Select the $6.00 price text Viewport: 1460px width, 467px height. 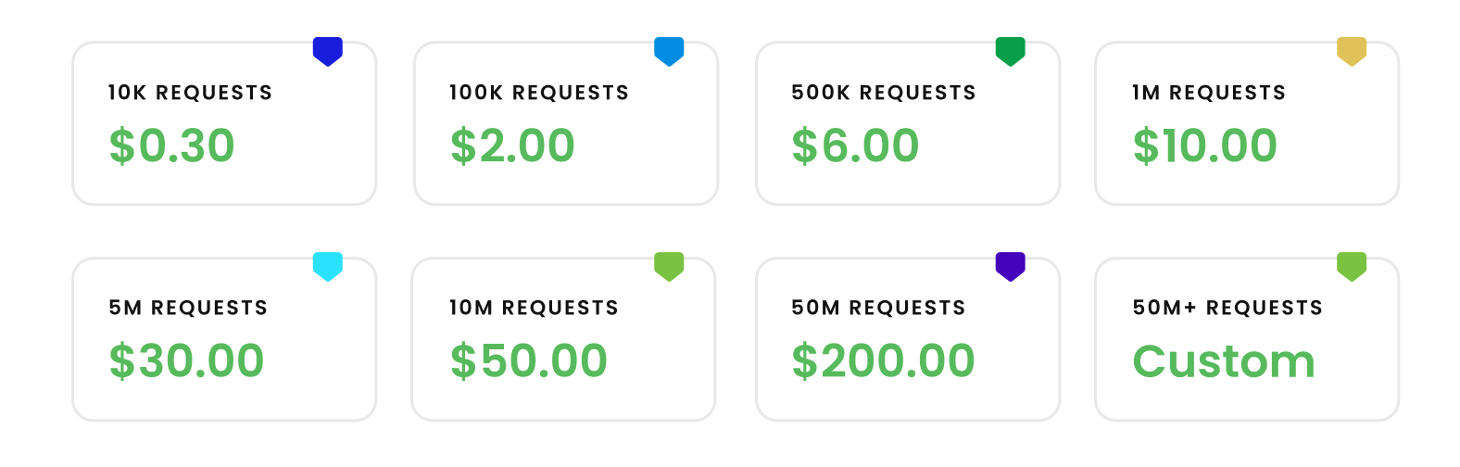(855, 145)
